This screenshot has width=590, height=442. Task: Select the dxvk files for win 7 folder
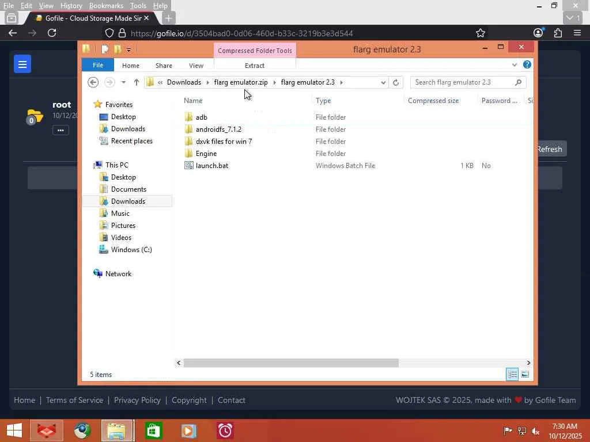point(224,142)
